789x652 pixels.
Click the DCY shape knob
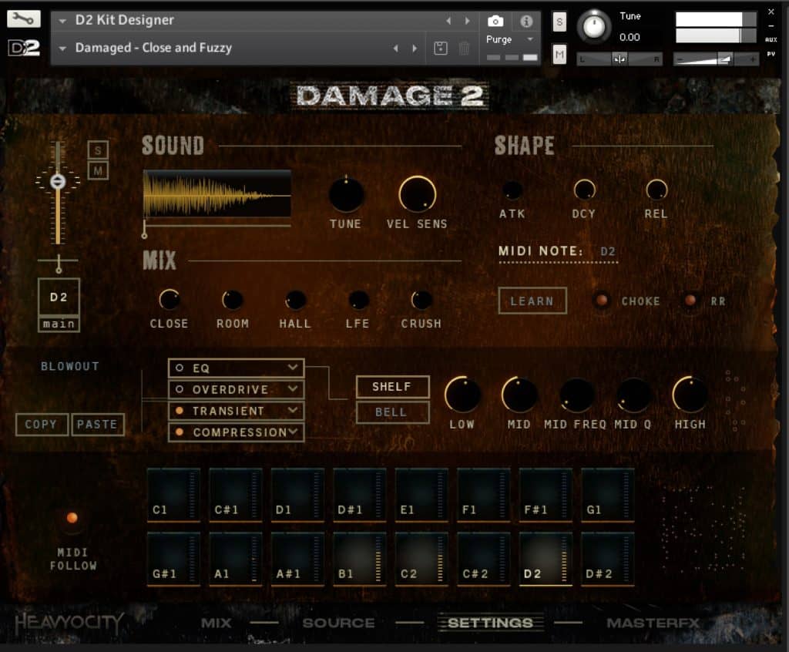click(584, 190)
